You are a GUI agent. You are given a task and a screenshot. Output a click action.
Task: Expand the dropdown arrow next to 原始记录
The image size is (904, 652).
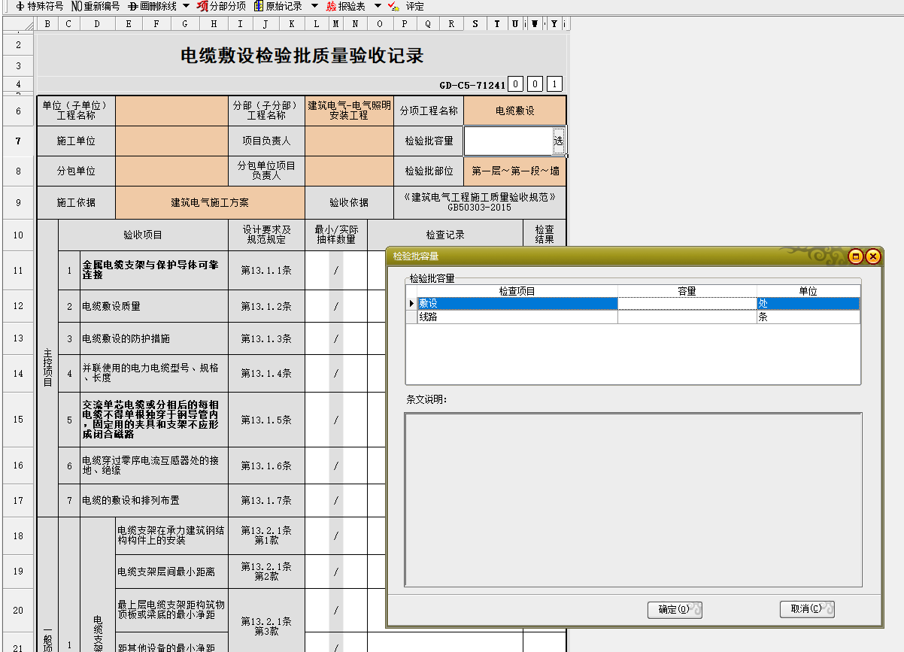314,6
